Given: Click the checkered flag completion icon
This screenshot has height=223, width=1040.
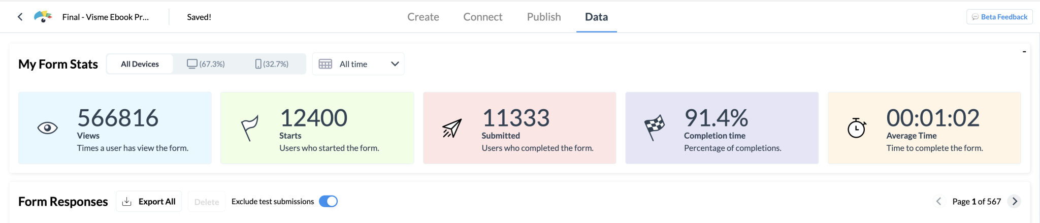Looking at the screenshot, I should [x=654, y=127].
